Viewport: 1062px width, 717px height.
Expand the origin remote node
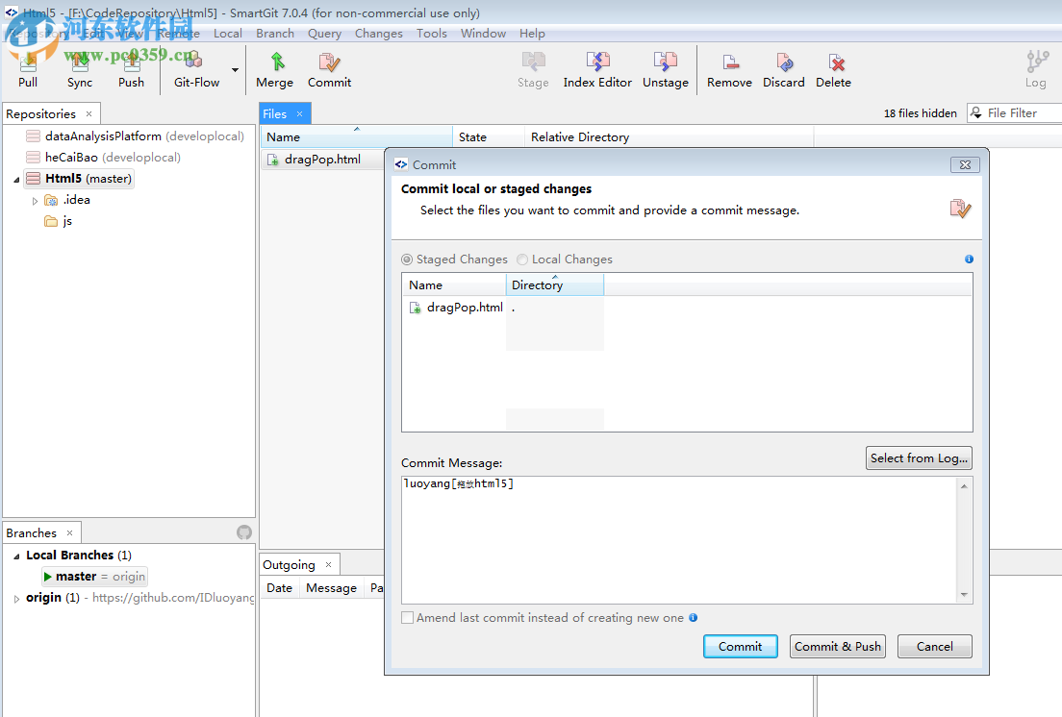tap(16, 599)
